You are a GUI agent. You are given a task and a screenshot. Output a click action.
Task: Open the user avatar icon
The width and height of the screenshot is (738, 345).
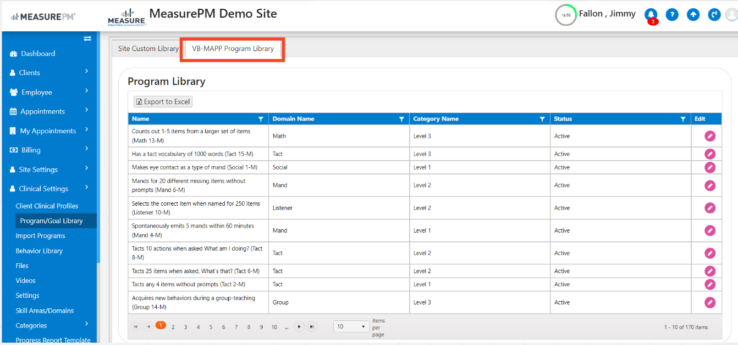(x=733, y=15)
